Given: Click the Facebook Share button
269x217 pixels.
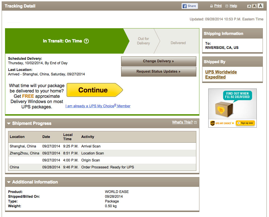Looking at the screenshot, I should [190, 6].
